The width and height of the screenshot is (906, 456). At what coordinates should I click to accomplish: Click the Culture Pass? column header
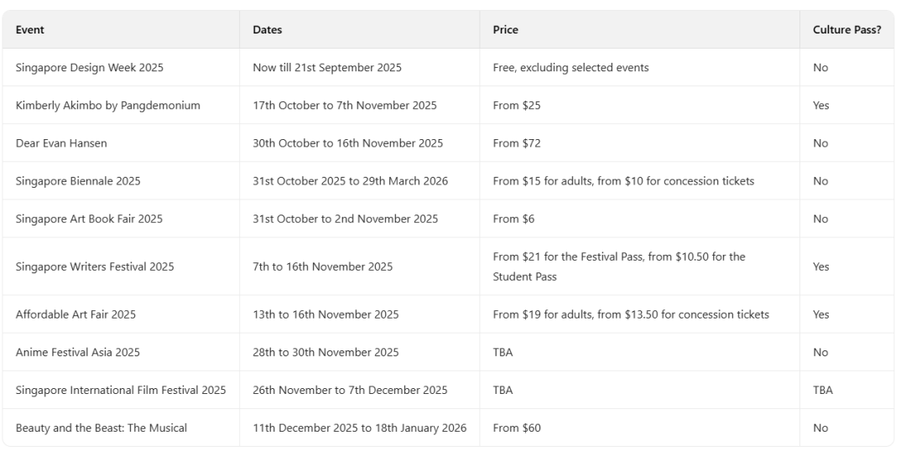[846, 30]
